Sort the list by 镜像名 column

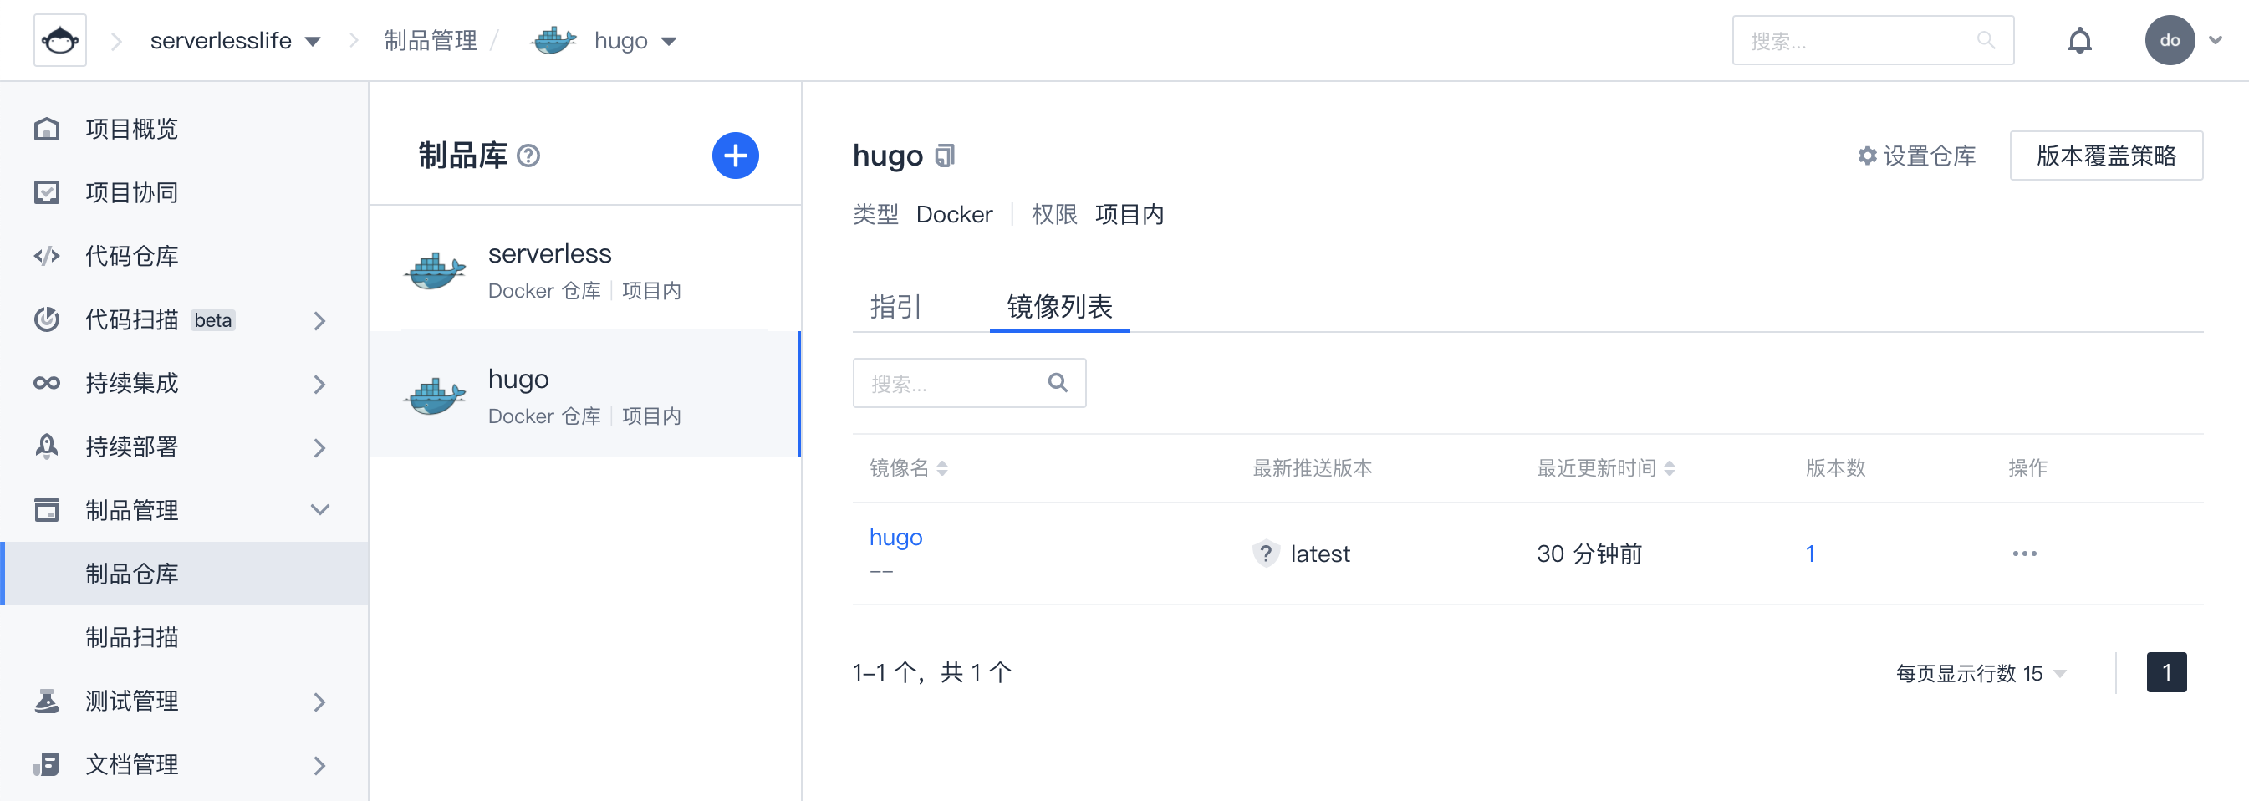coord(942,468)
